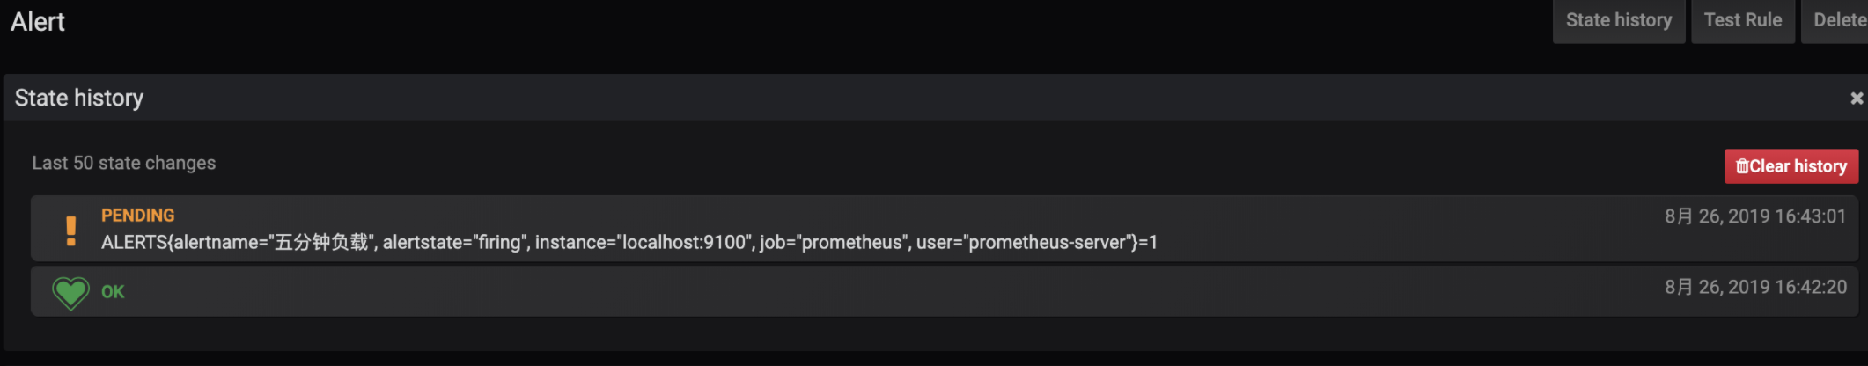Click the Test Rule button

[1742, 20]
